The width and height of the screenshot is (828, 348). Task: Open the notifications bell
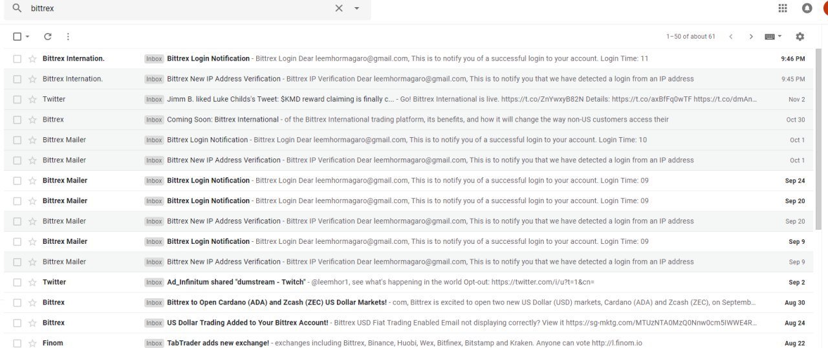(807, 8)
